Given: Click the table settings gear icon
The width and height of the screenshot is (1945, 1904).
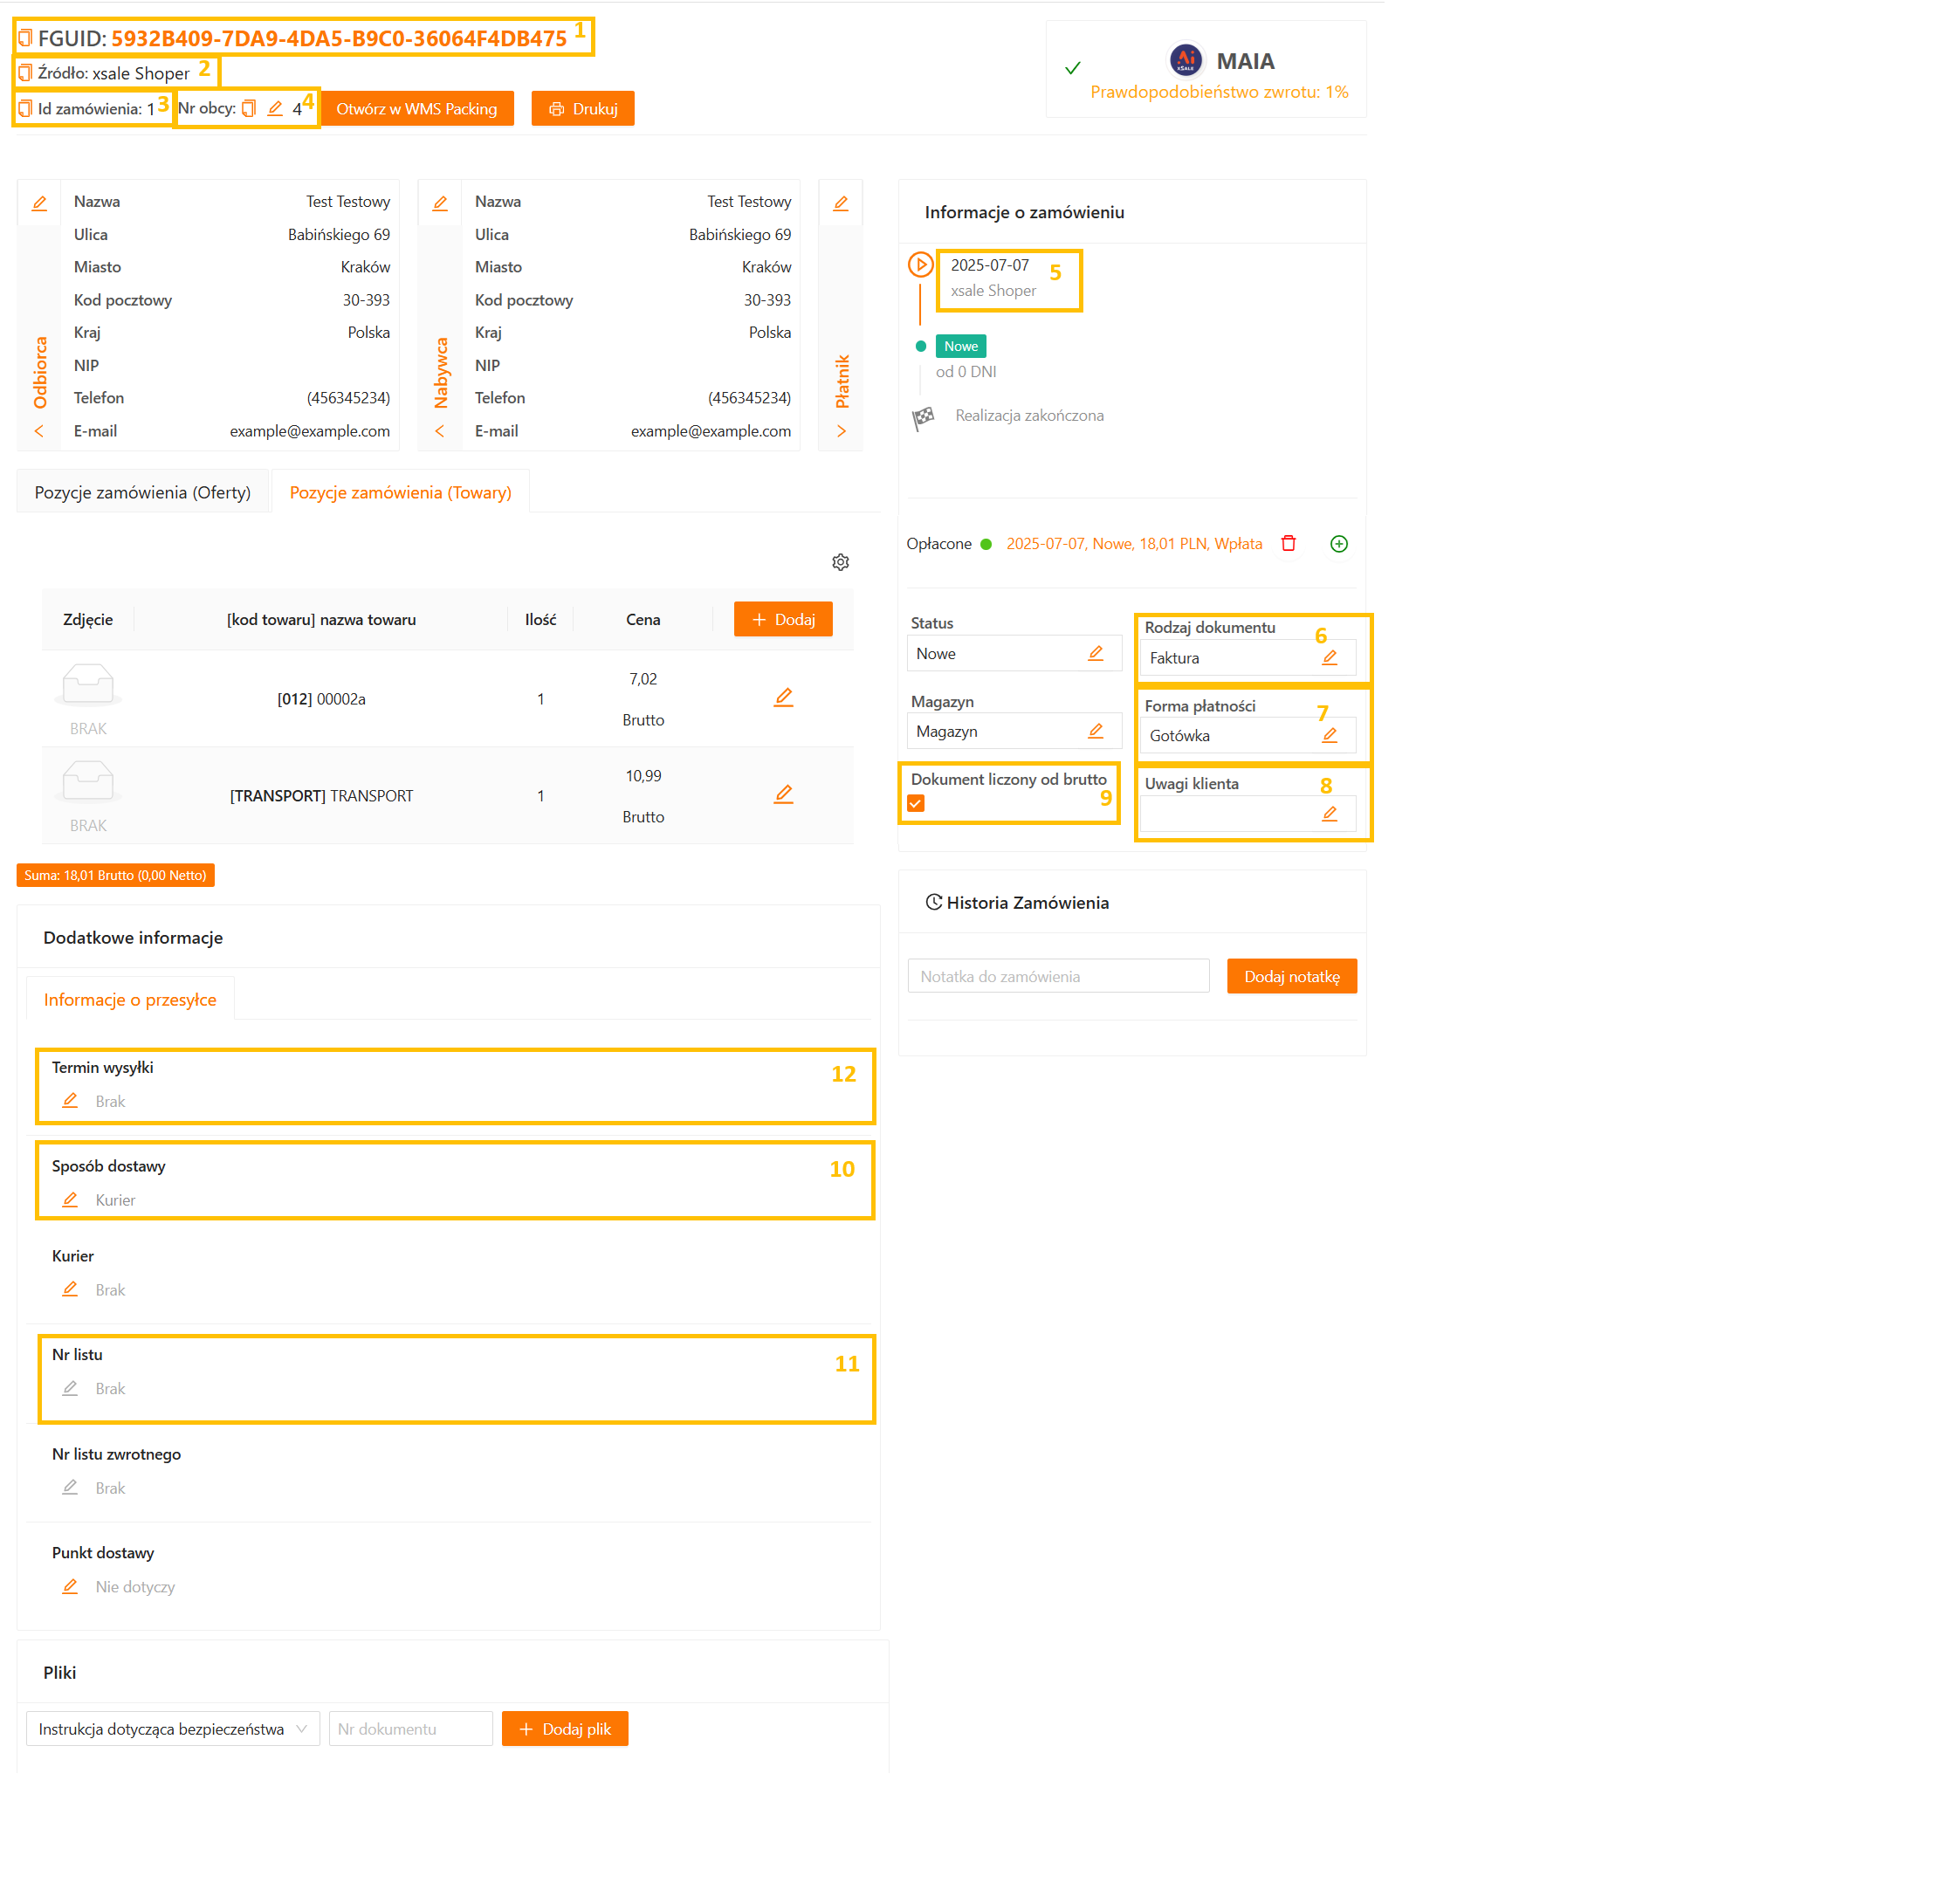Looking at the screenshot, I should click(840, 562).
